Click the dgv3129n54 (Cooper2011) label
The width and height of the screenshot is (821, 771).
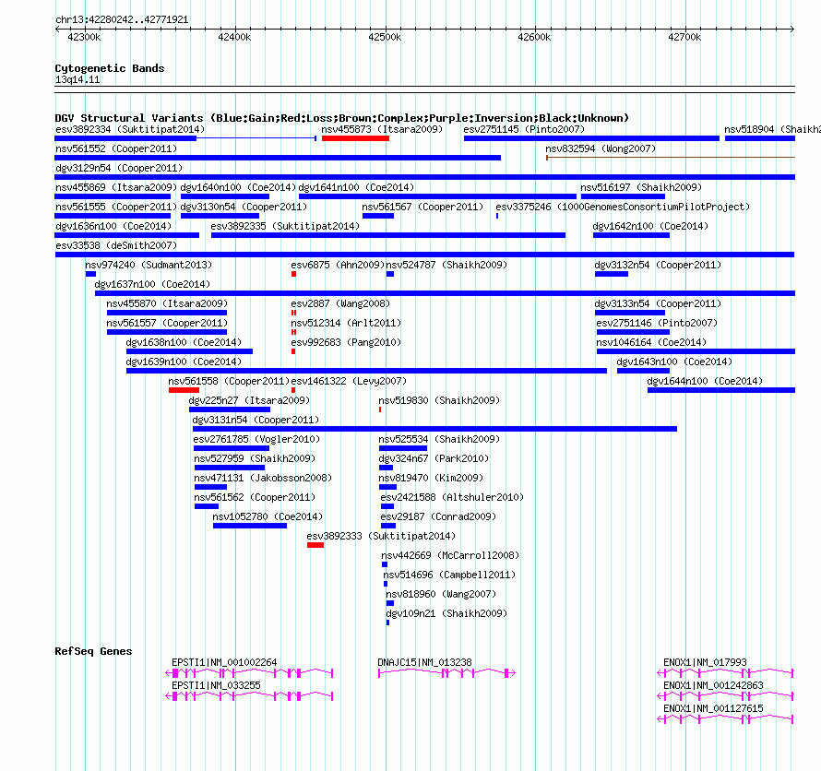coord(119,168)
